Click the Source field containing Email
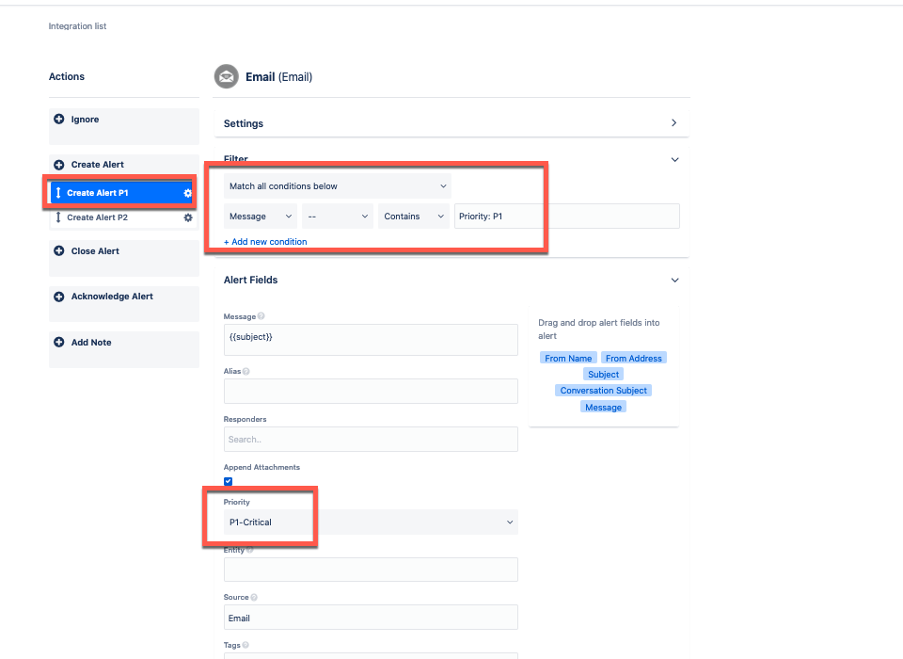Image resolution: width=903 pixels, height=659 pixels. (371, 618)
